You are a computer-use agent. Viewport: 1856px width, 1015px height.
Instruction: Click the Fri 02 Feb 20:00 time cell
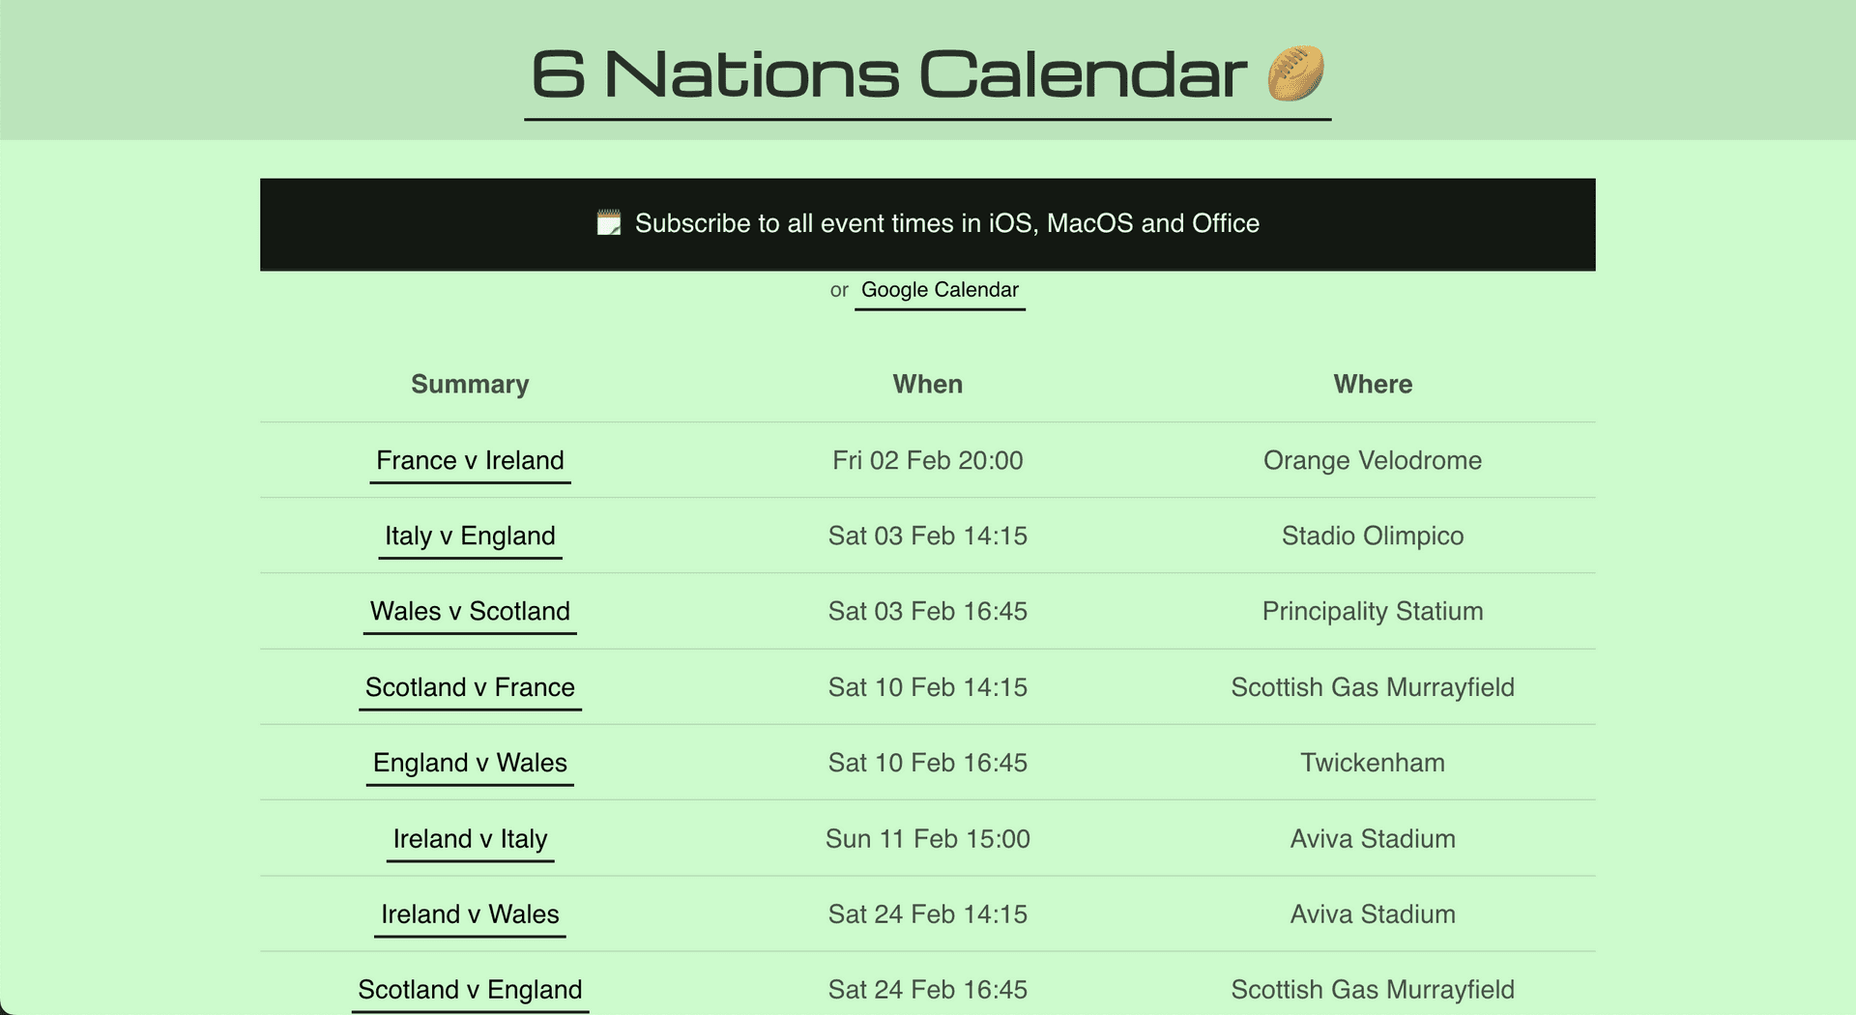pyautogui.click(x=927, y=461)
